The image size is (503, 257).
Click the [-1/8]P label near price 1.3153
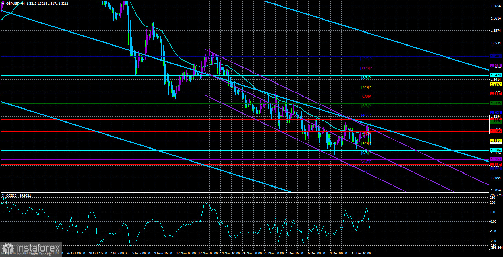366,162
